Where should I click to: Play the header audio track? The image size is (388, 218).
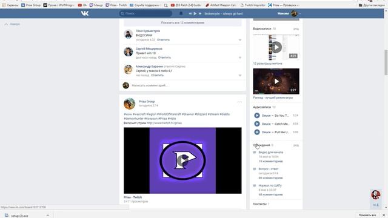click(x=195, y=13)
